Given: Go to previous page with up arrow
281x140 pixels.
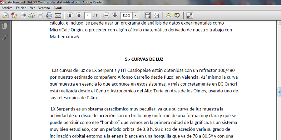Looking at the screenshot, I should pyautogui.click(x=70, y=16).
